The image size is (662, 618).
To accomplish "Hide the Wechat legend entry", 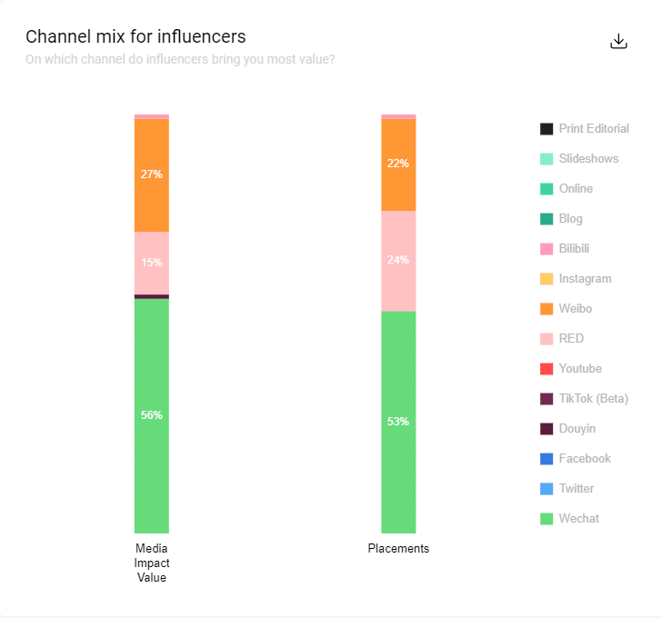I will [x=578, y=519].
